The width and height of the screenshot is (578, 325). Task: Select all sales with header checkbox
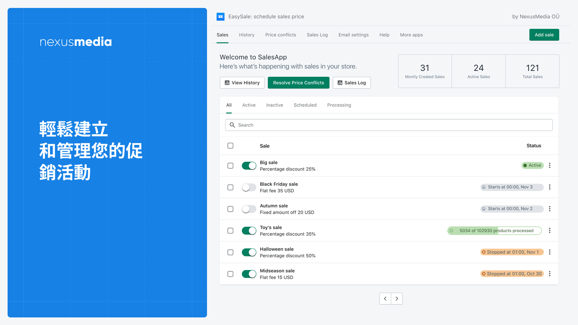pyautogui.click(x=230, y=146)
